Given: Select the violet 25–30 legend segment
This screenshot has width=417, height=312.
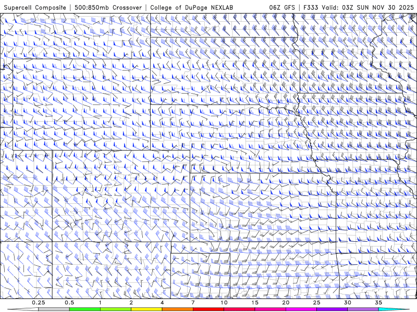Looking at the screenshot, I should [x=332, y=309].
